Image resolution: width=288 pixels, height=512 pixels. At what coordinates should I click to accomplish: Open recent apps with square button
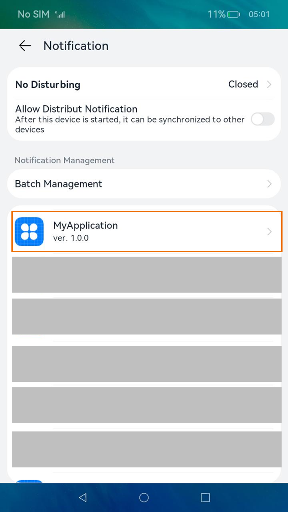[205, 497]
